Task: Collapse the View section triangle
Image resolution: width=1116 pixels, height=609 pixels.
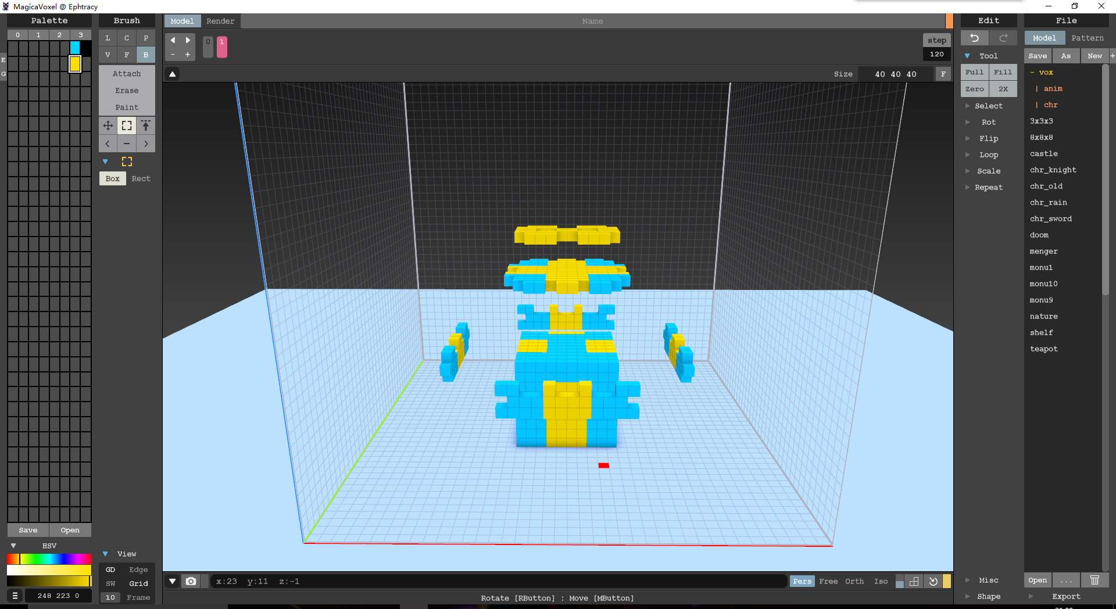Action: pyautogui.click(x=105, y=554)
